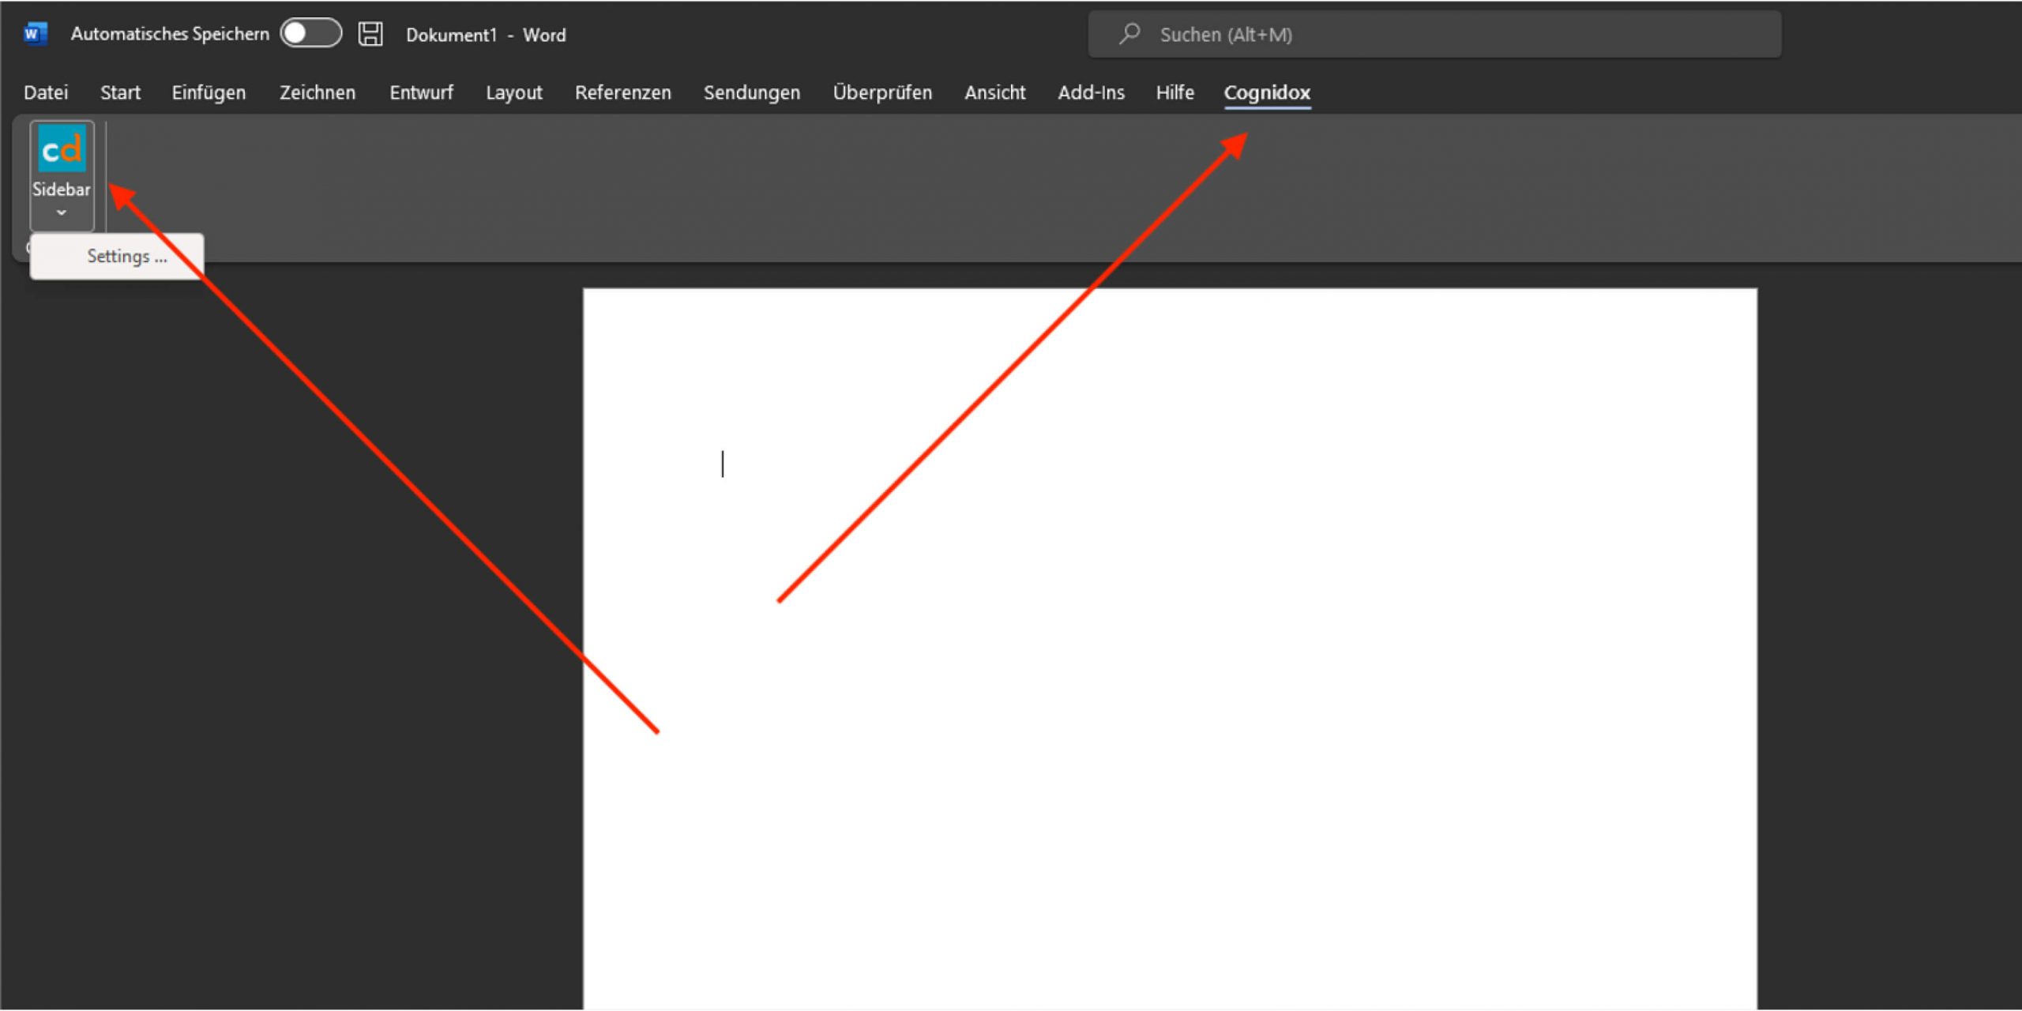Select the Zeichnen ribbon tab
This screenshot has height=1011, width=2022.
[x=317, y=92]
